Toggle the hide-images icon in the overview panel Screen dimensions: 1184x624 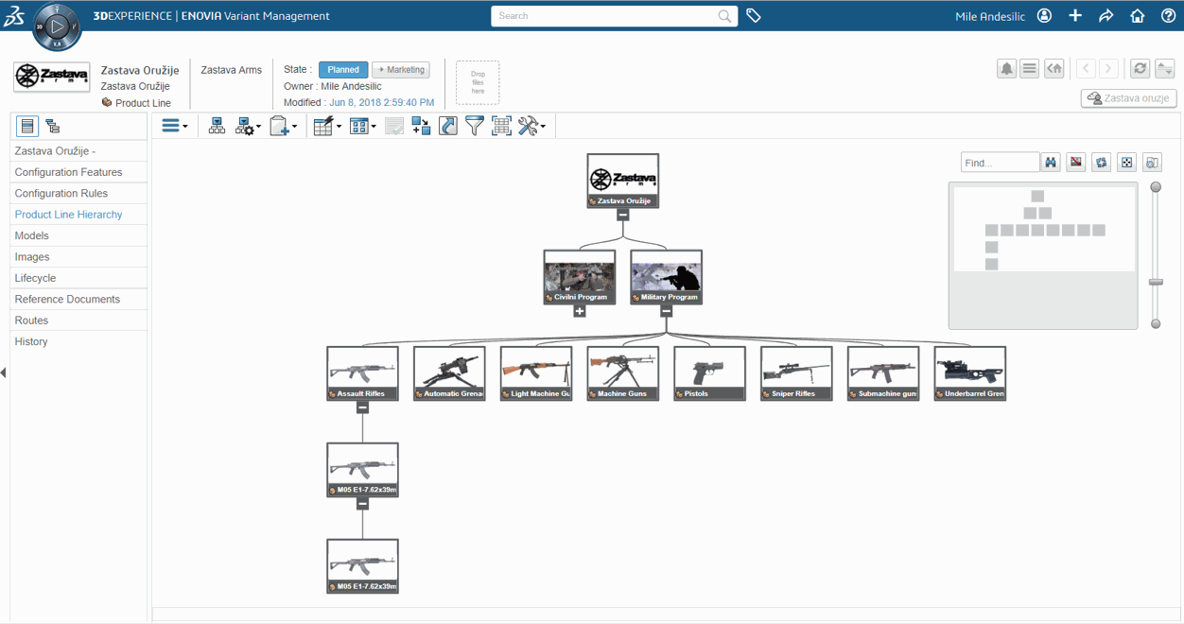(x=1075, y=162)
